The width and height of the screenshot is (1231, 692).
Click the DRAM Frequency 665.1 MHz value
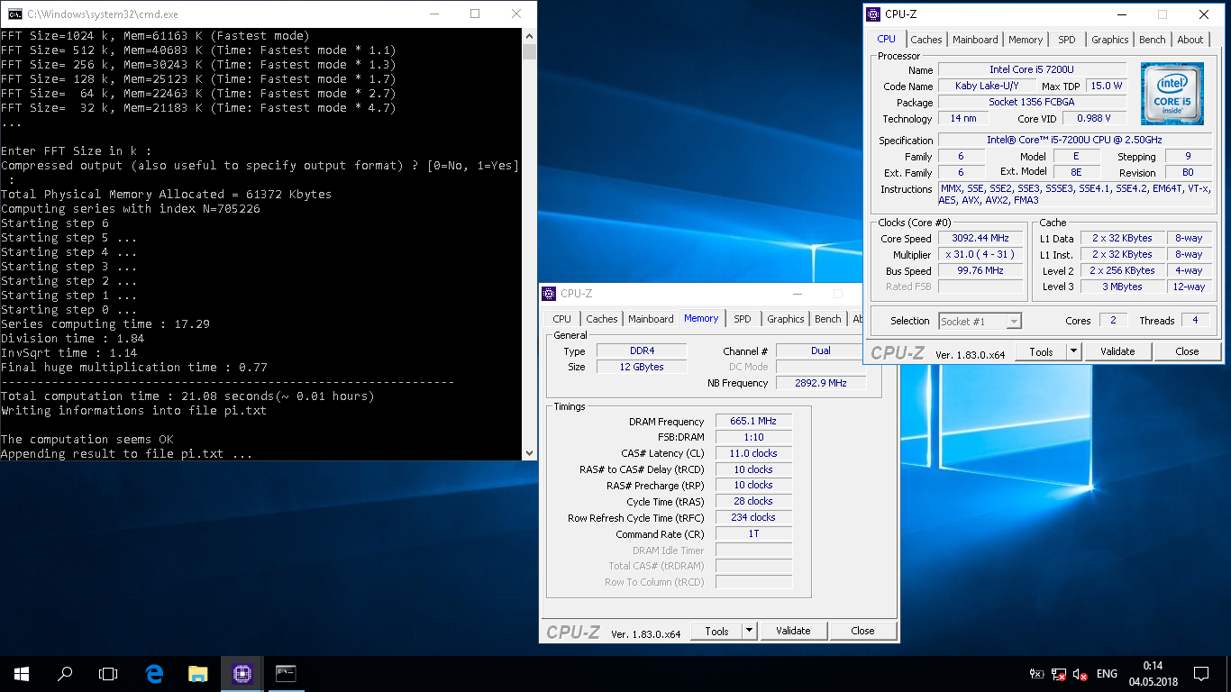tap(753, 422)
